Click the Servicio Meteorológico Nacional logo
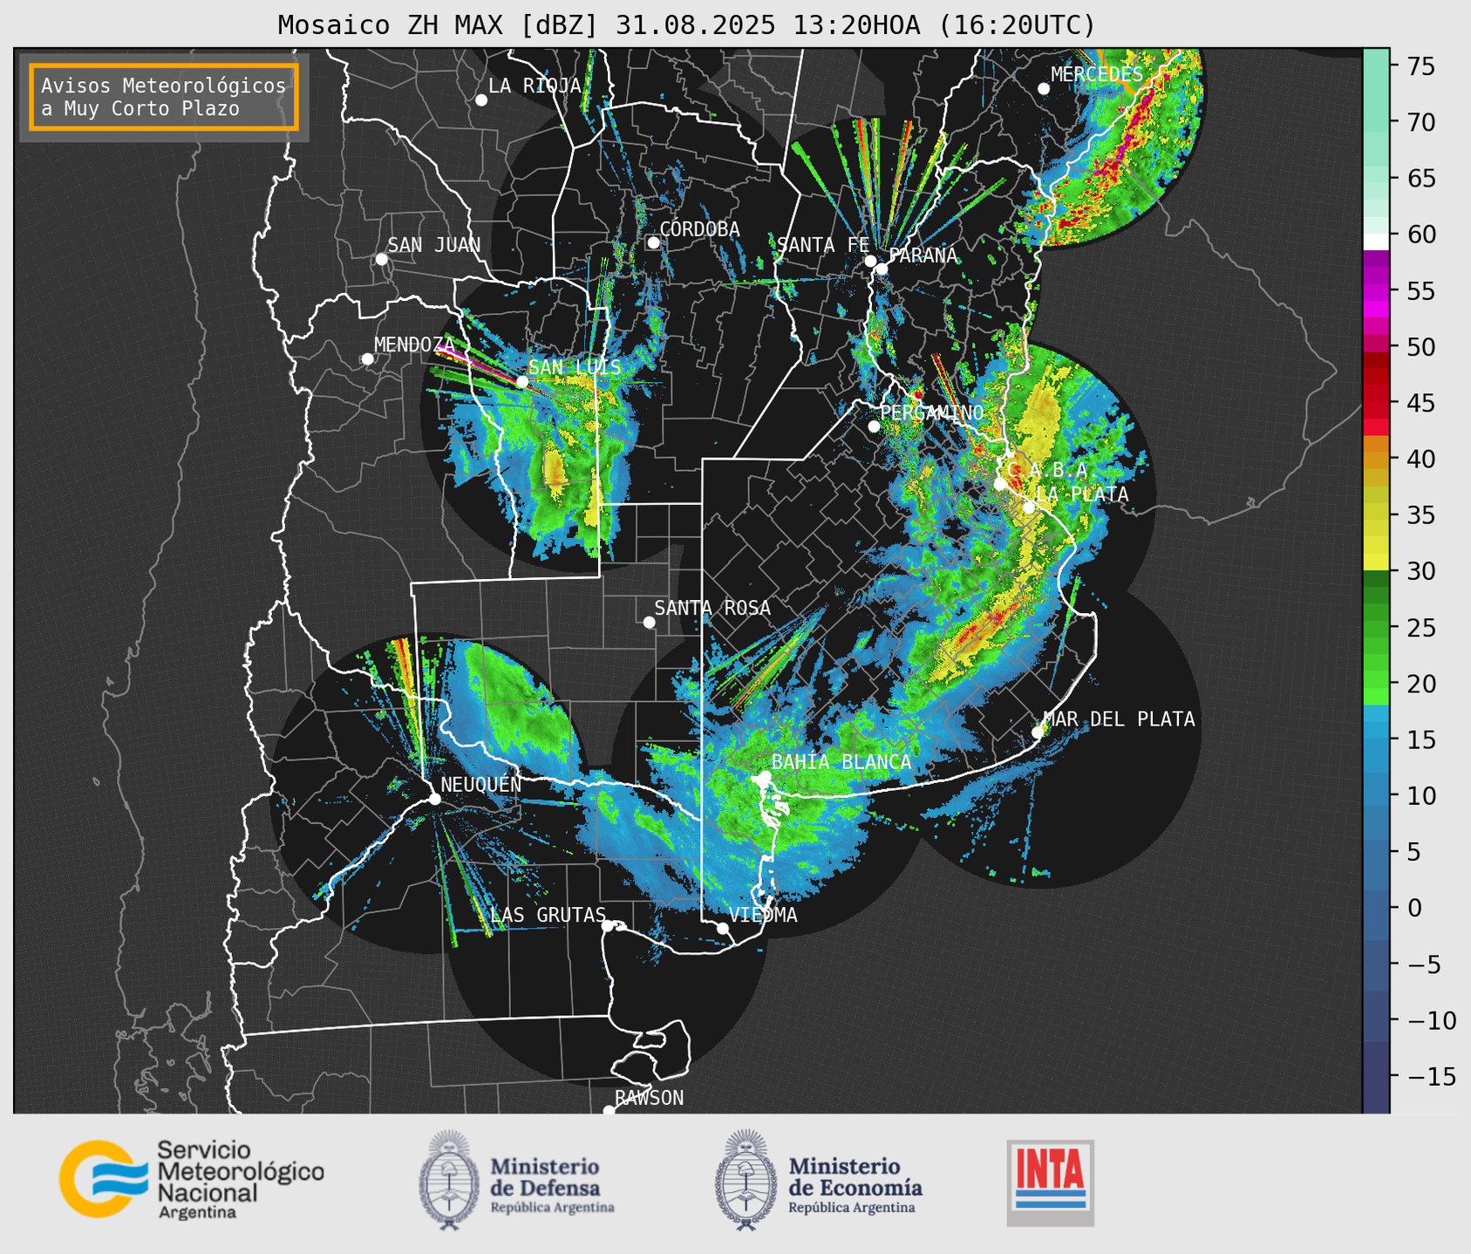This screenshot has height=1254, width=1471. (x=191, y=1179)
